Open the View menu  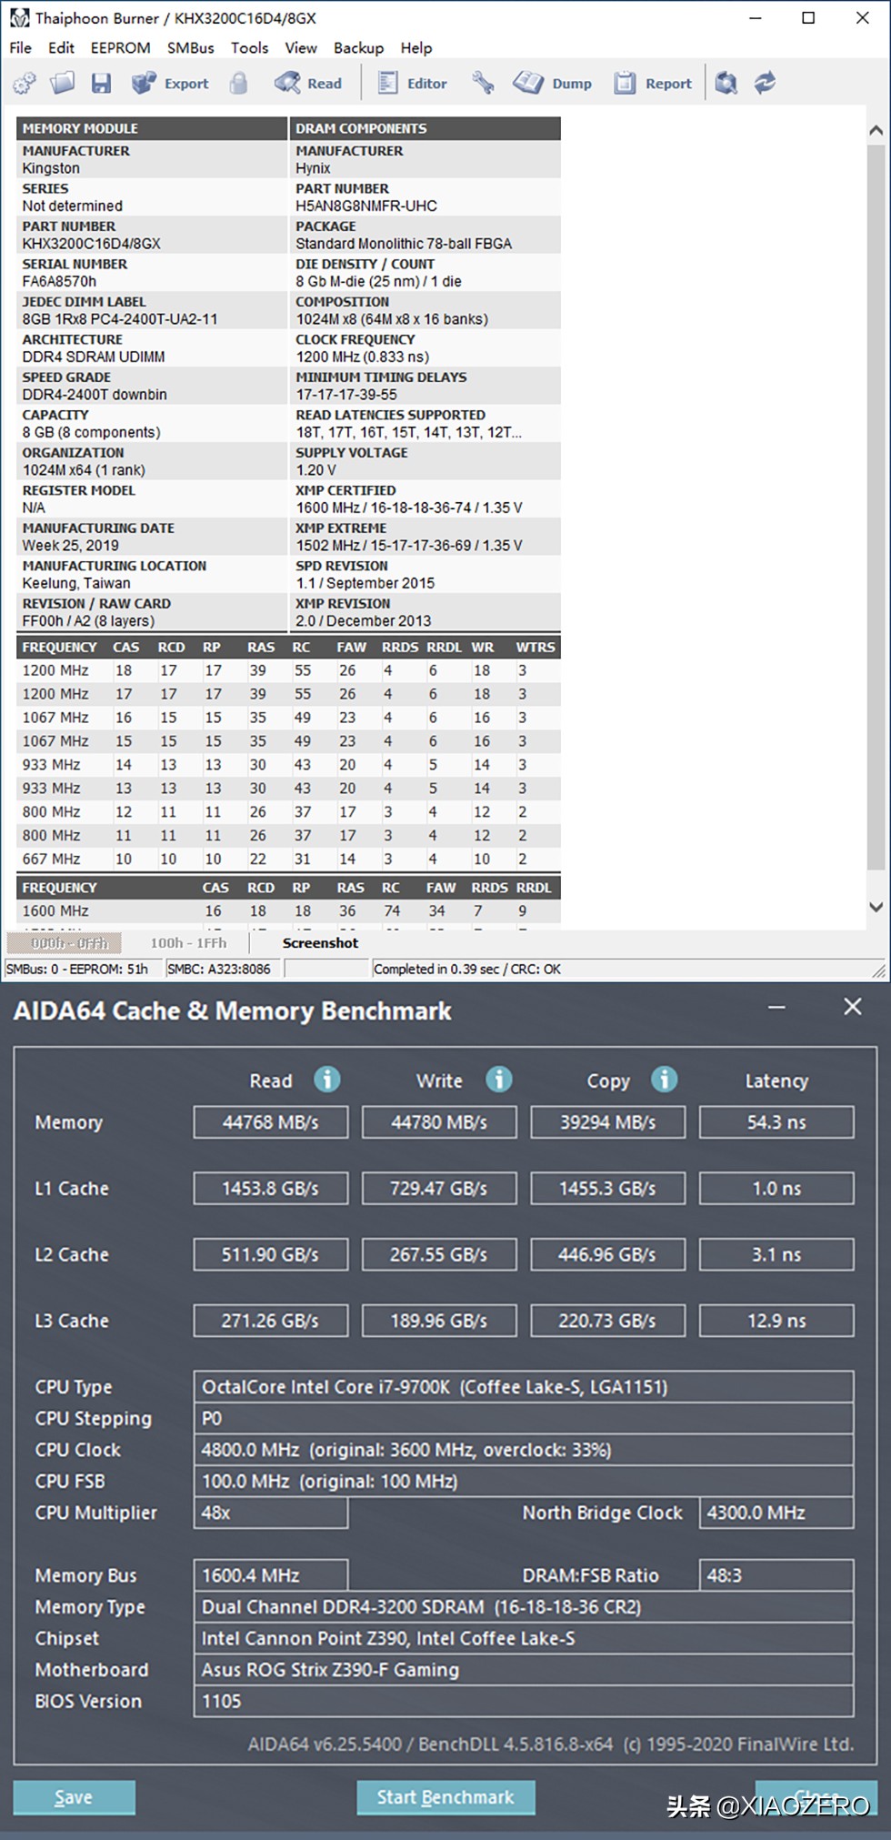tap(301, 48)
